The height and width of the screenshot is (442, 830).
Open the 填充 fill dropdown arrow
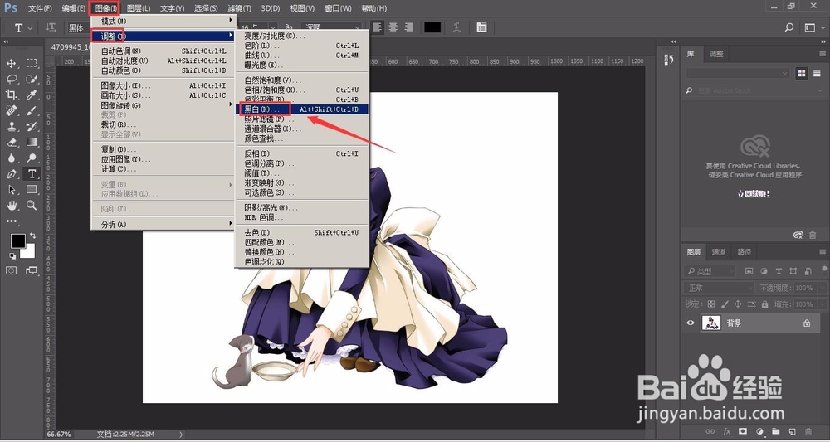pyautogui.click(x=822, y=304)
